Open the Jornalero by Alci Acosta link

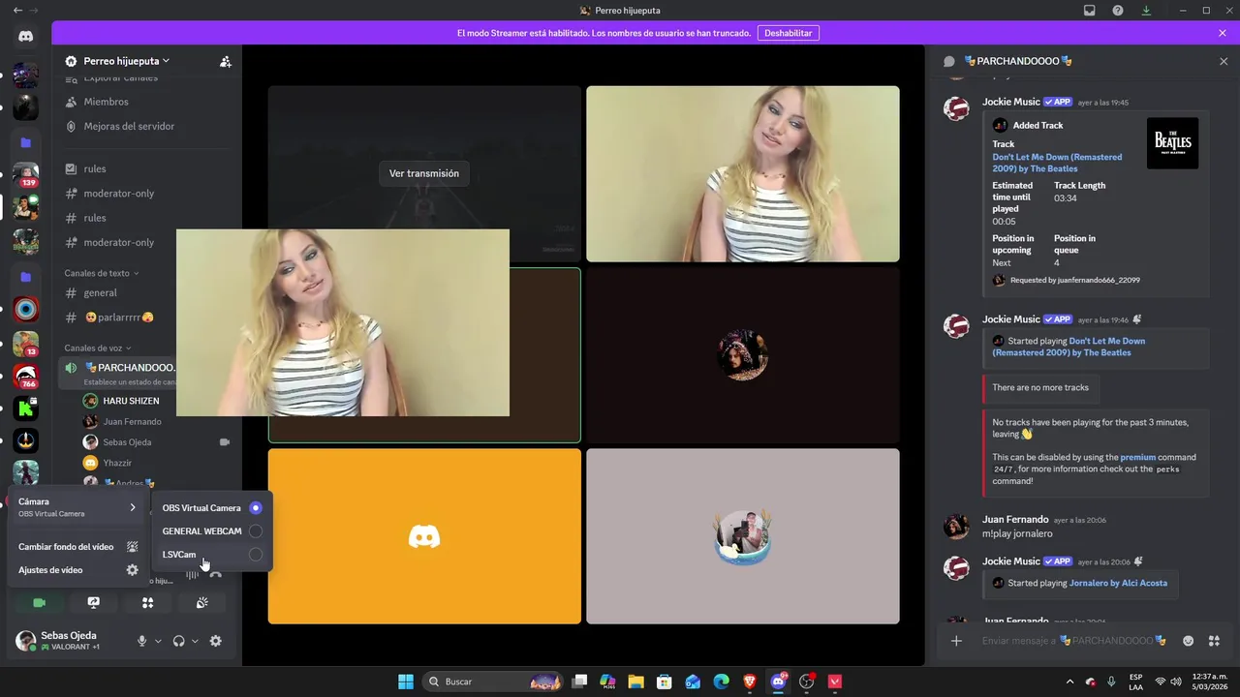click(1118, 583)
